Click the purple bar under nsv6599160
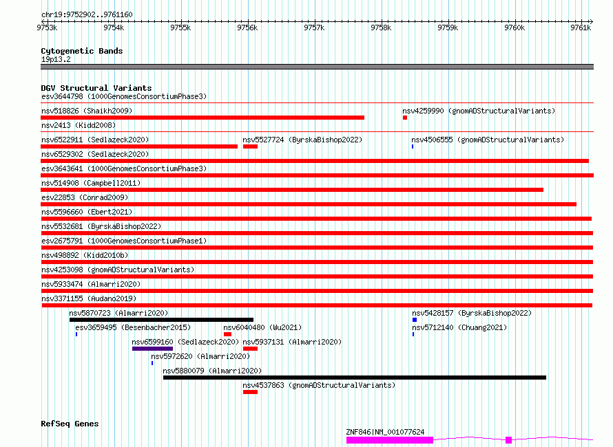The width and height of the screenshot is (613, 447). [152, 349]
